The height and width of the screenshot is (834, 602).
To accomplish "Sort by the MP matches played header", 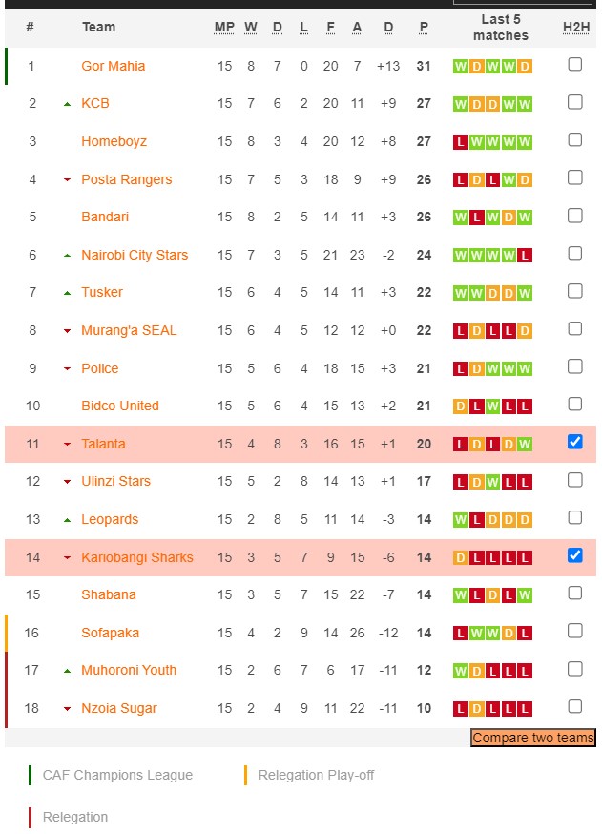I will tap(224, 28).
